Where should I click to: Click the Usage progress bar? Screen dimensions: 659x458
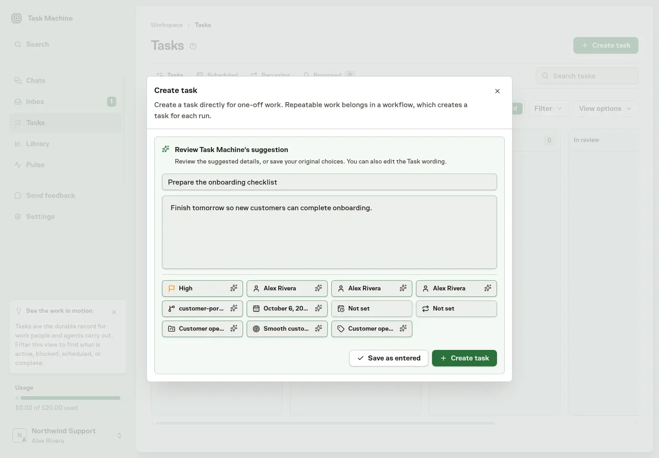[x=68, y=398]
